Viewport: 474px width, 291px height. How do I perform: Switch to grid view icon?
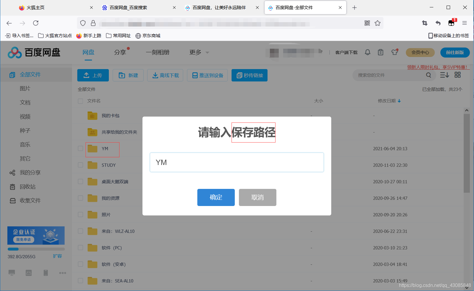click(x=457, y=75)
